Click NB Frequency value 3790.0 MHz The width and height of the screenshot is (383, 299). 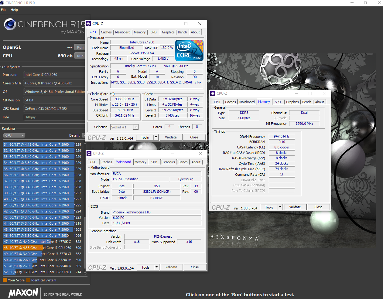click(x=304, y=124)
